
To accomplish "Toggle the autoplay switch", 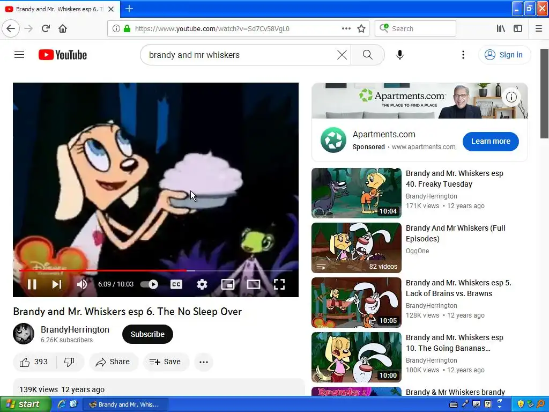I will coord(150,284).
